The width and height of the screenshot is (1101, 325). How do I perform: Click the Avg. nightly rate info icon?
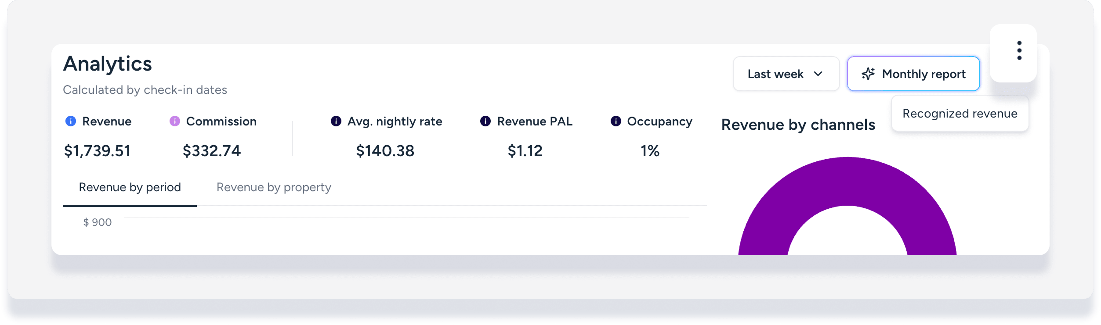point(336,121)
